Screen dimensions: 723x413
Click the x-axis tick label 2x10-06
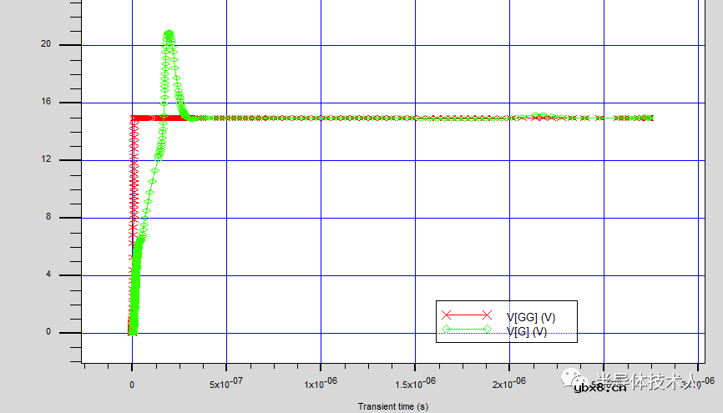point(510,385)
